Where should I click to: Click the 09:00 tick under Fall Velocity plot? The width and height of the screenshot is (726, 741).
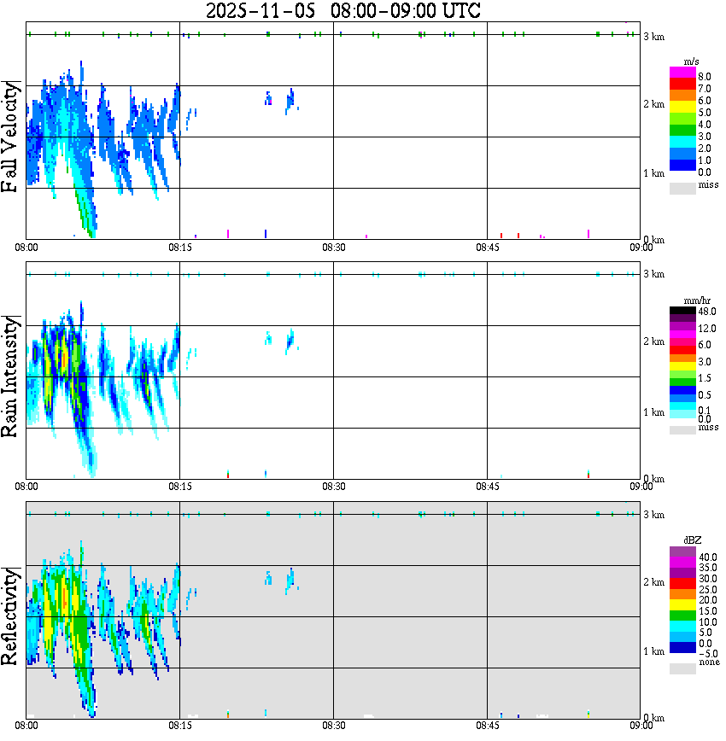coord(641,248)
